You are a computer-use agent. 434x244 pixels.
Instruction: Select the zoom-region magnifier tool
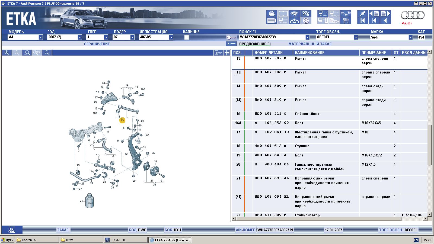coord(27,53)
